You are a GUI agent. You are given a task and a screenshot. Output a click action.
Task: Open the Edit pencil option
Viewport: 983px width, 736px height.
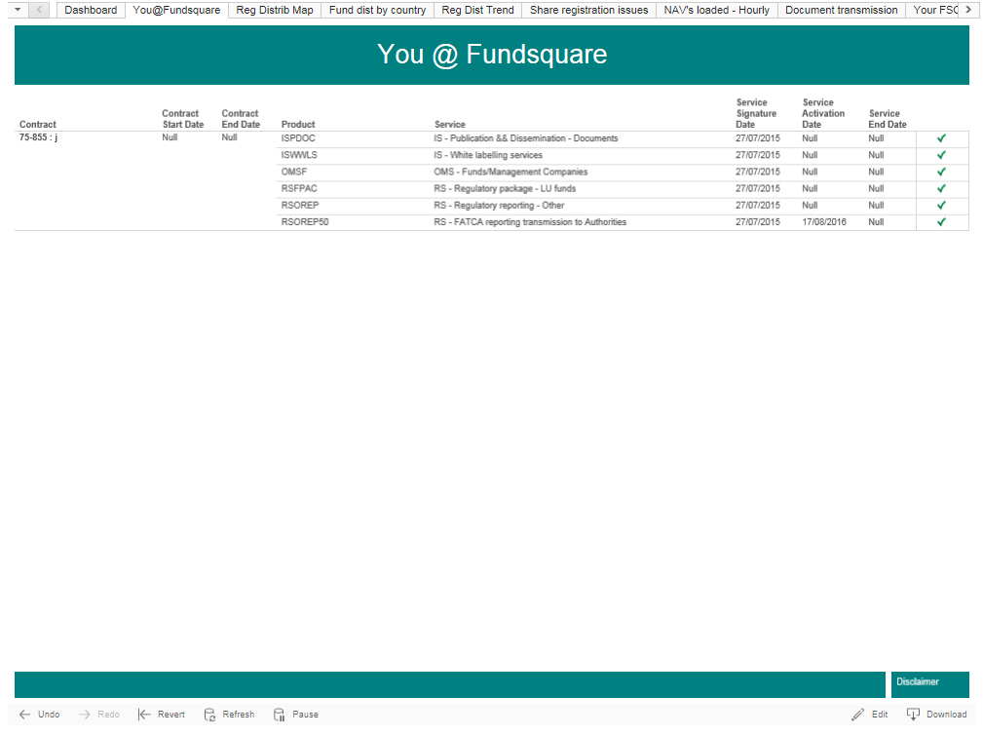tap(857, 715)
